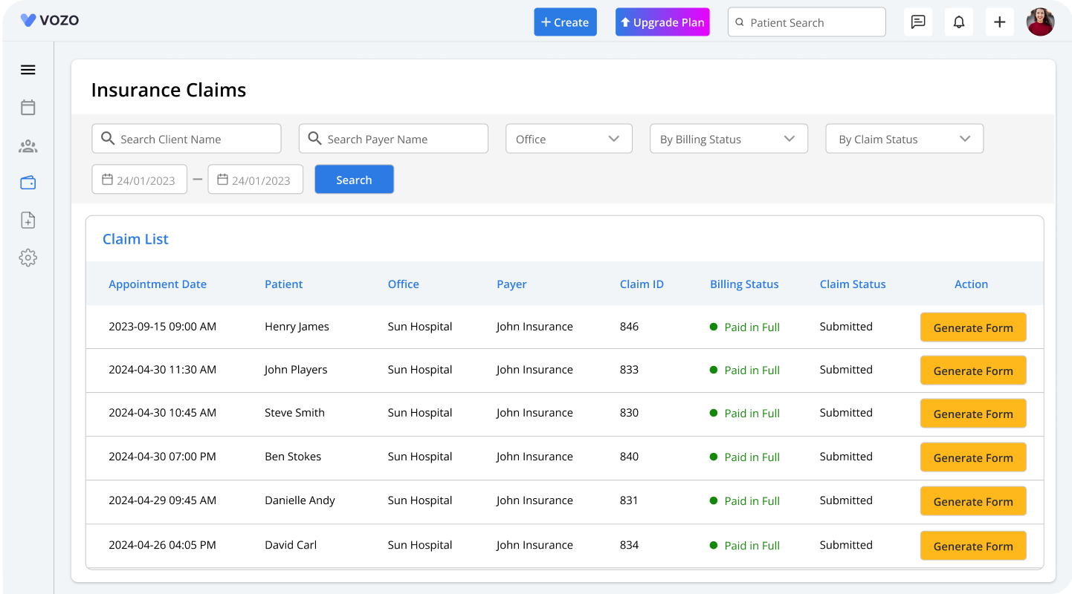
Task: Focus the Patient Search field
Action: tap(807, 22)
